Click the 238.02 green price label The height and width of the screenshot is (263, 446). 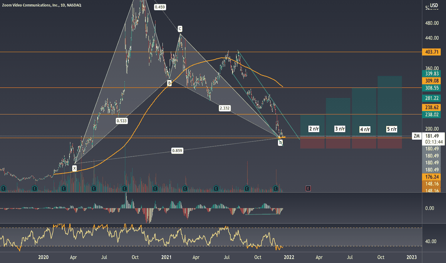(x=432, y=114)
